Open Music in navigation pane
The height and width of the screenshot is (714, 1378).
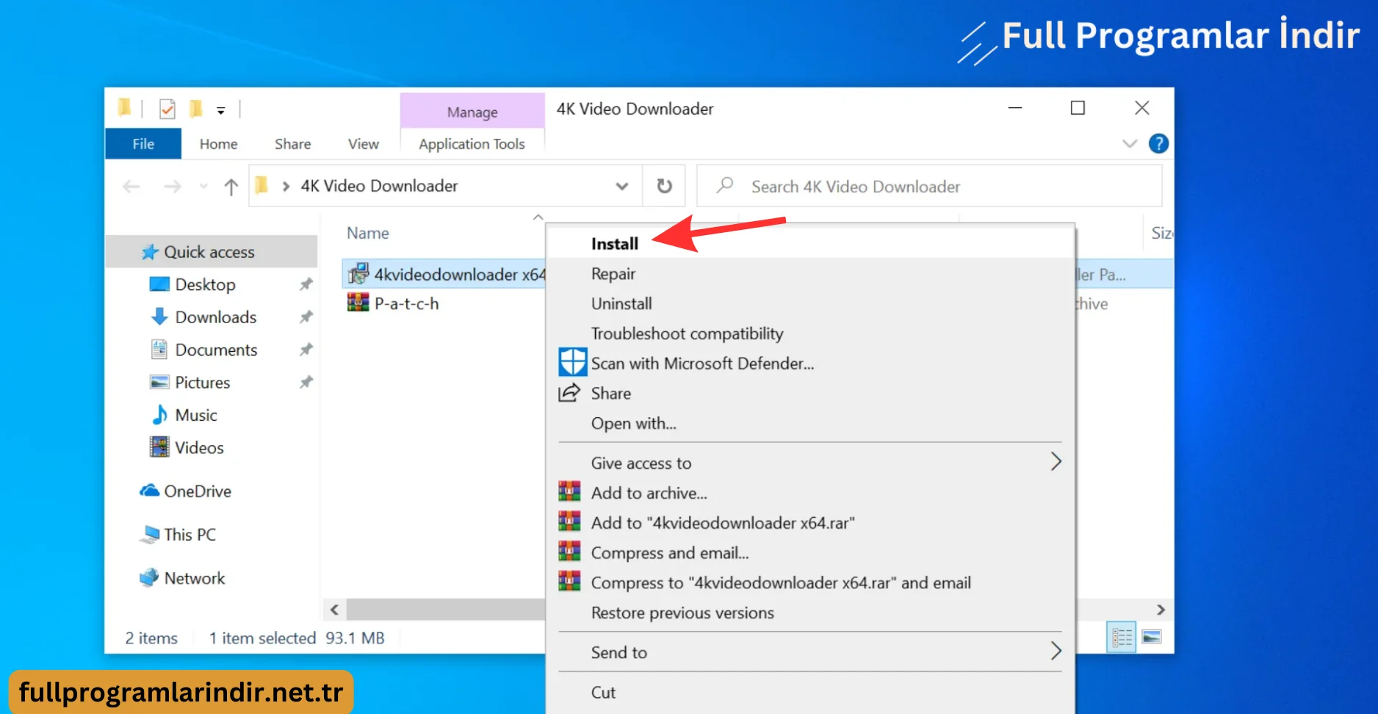click(195, 415)
